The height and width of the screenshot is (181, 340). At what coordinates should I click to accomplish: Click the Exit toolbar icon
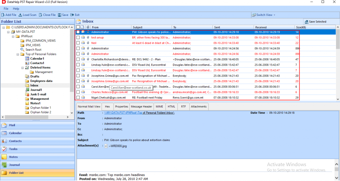[x=72, y=15]
